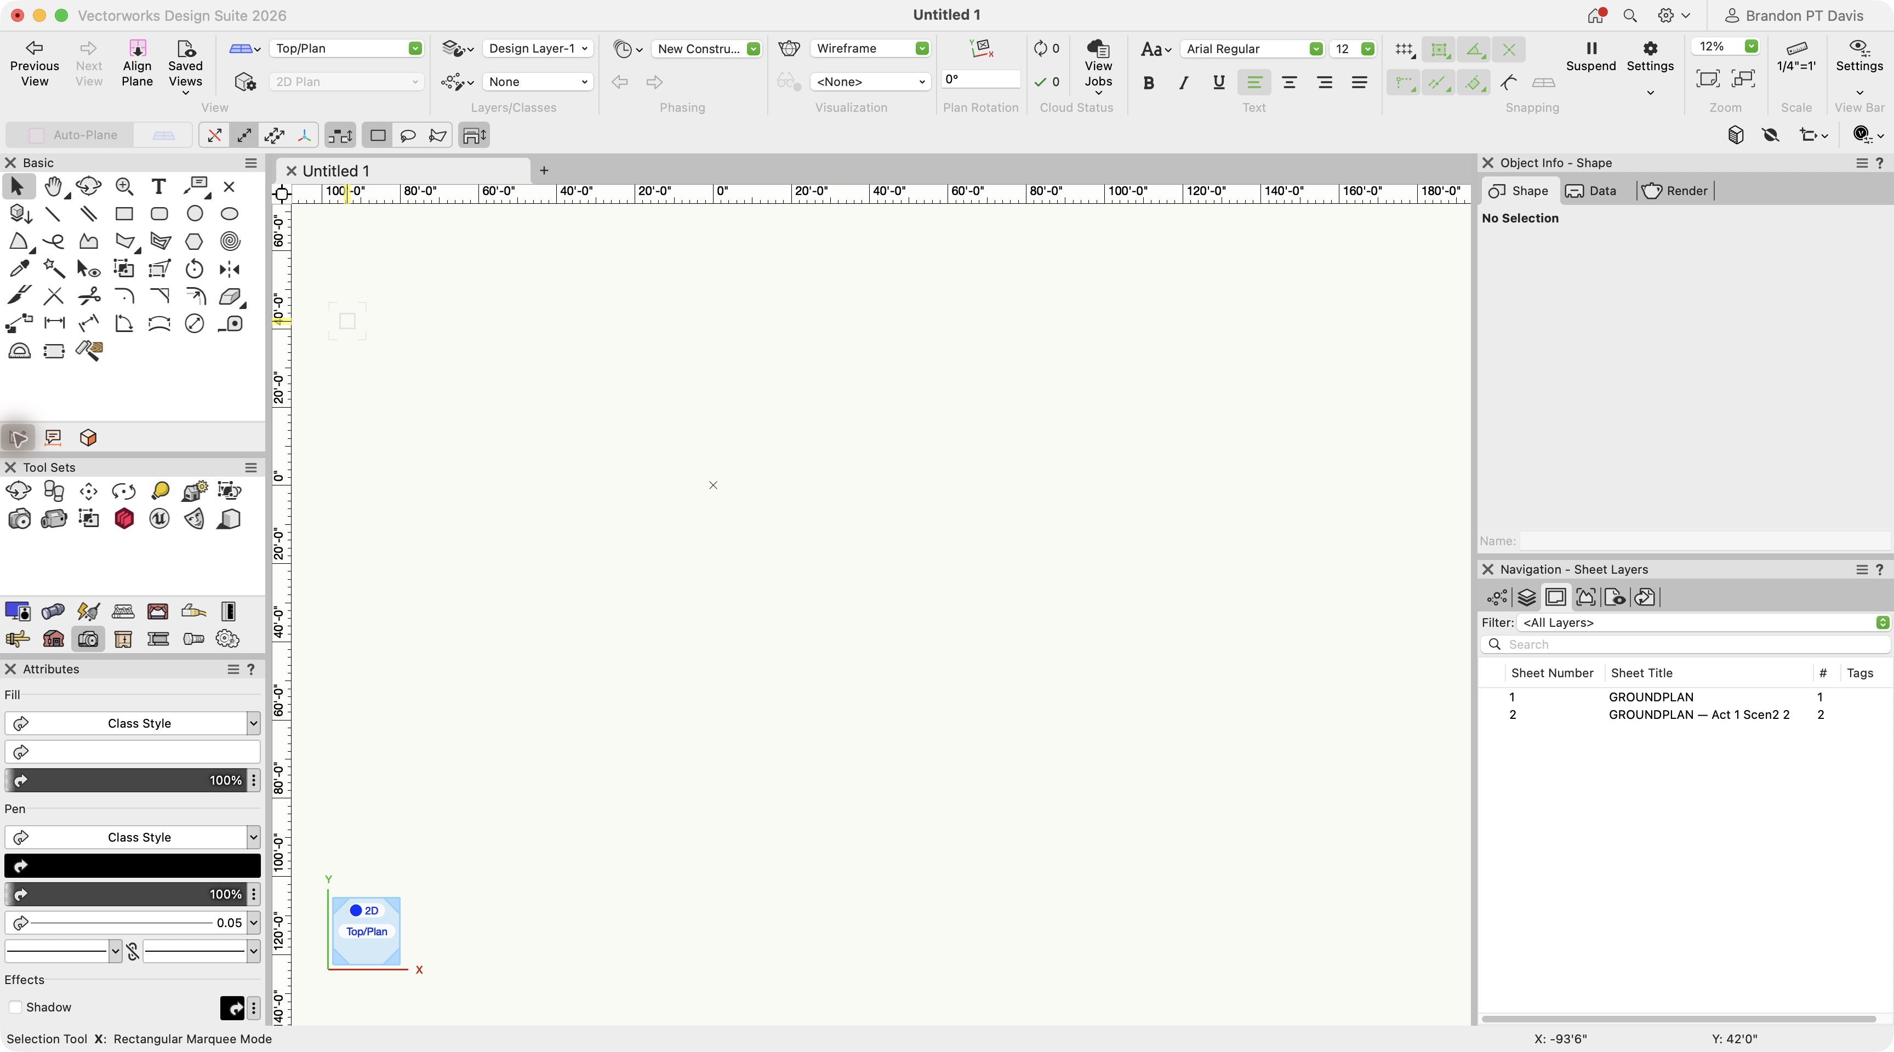Toggle the Snap to Grid option

pos(1404,49)
